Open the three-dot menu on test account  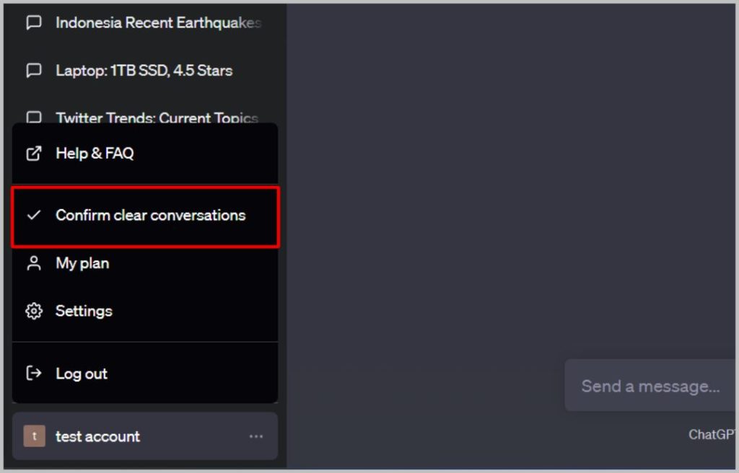click(x=256, y=436)
